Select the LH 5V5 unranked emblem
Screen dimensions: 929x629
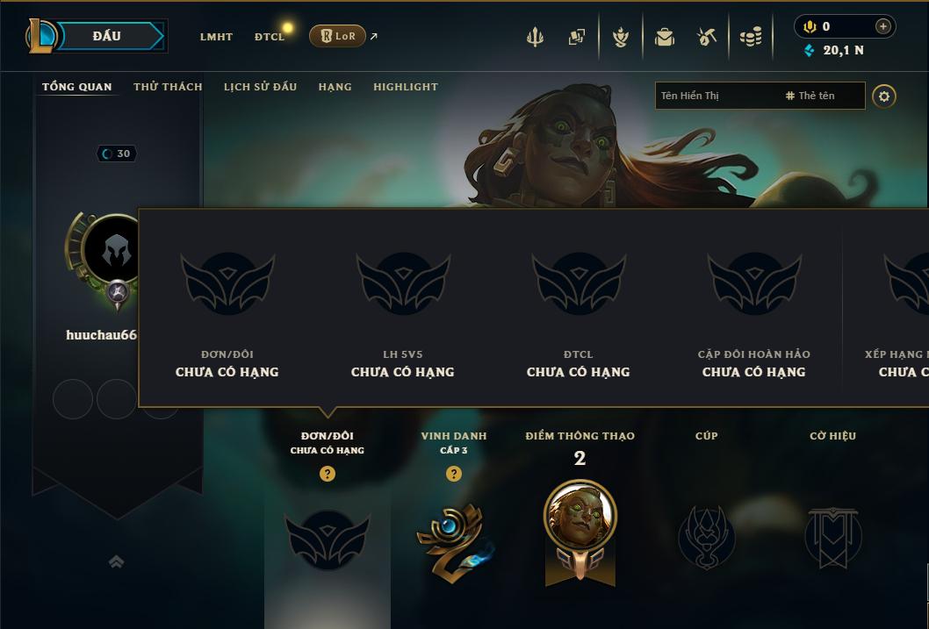(403, 282)
